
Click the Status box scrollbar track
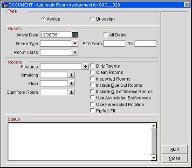click(154, 141)
